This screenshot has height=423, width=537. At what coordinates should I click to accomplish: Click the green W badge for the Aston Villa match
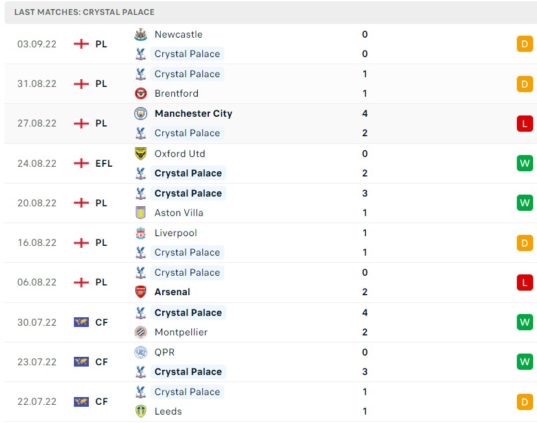point(525,203)
